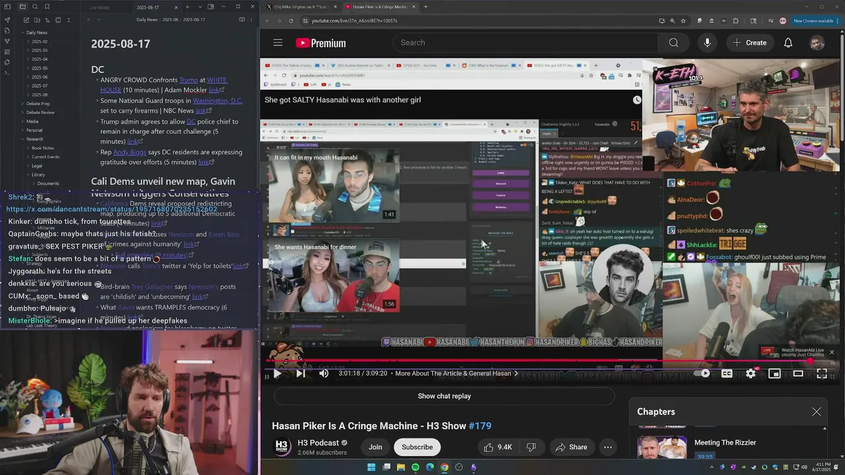Image resolution: width=845 pixels, height=475 pixels.
Task: Mute the YouTube player volume
Action: 323,373
